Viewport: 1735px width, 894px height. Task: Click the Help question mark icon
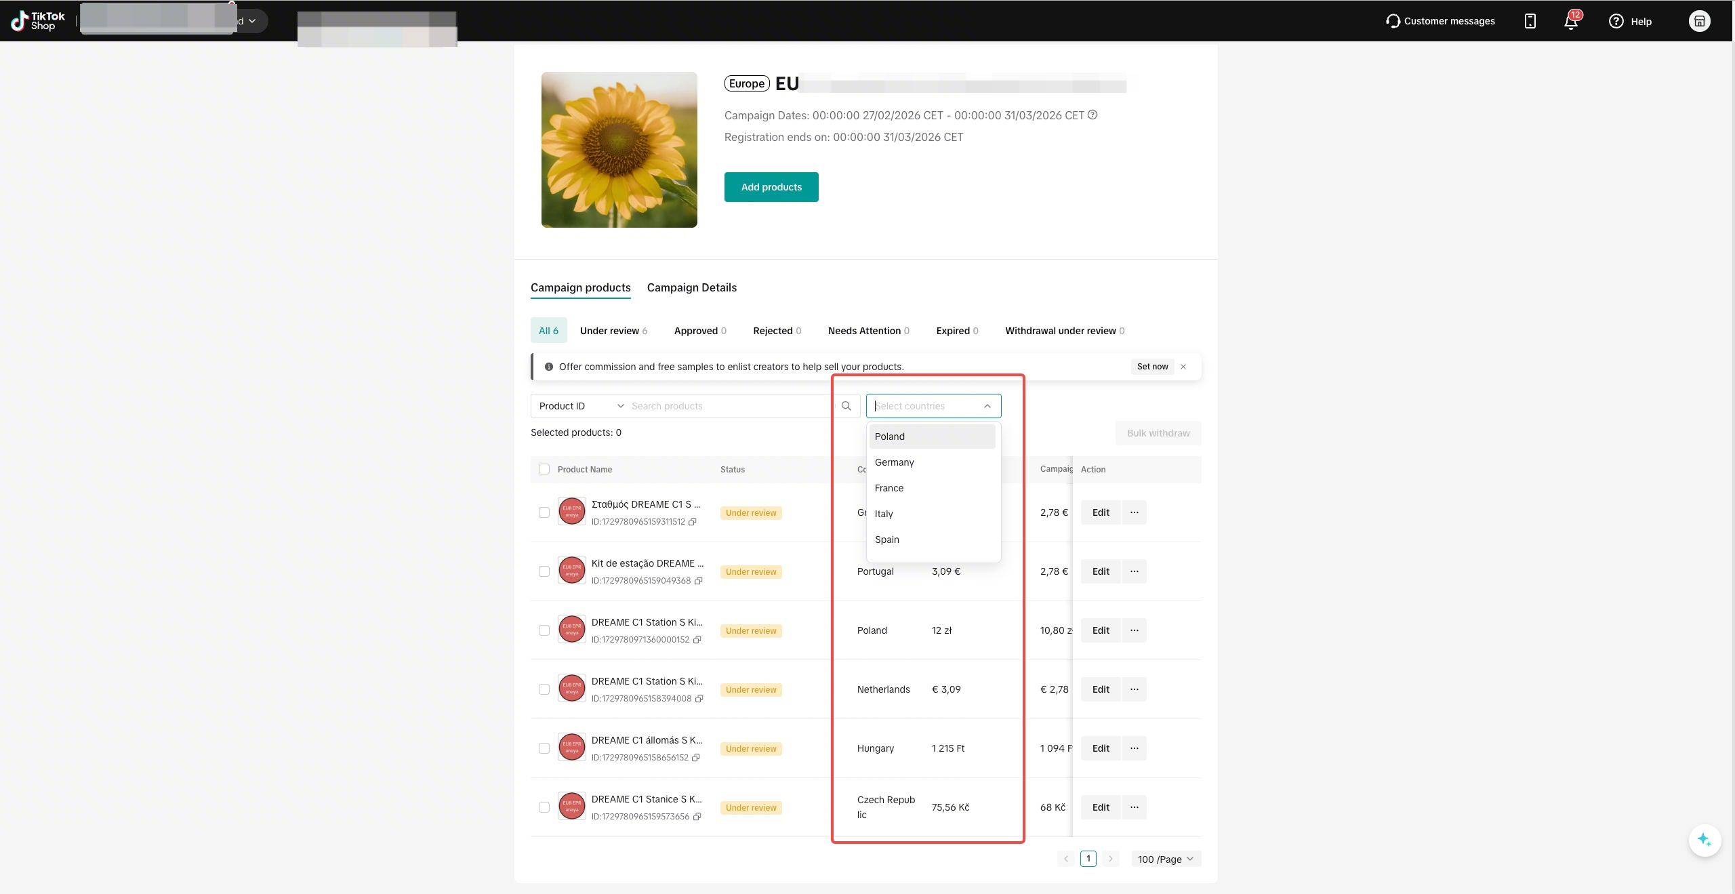[x=1616, y=21]
